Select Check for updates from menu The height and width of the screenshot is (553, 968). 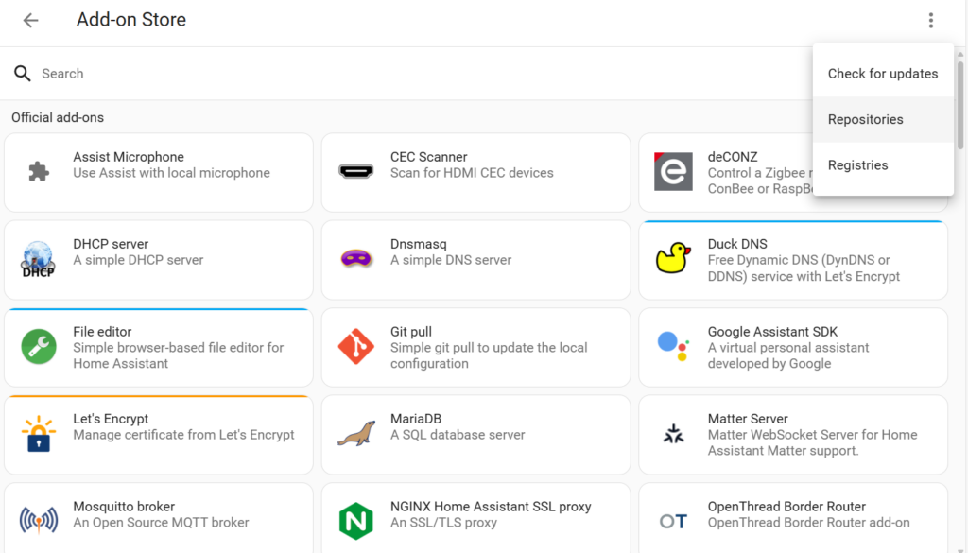tap(883, 74)
